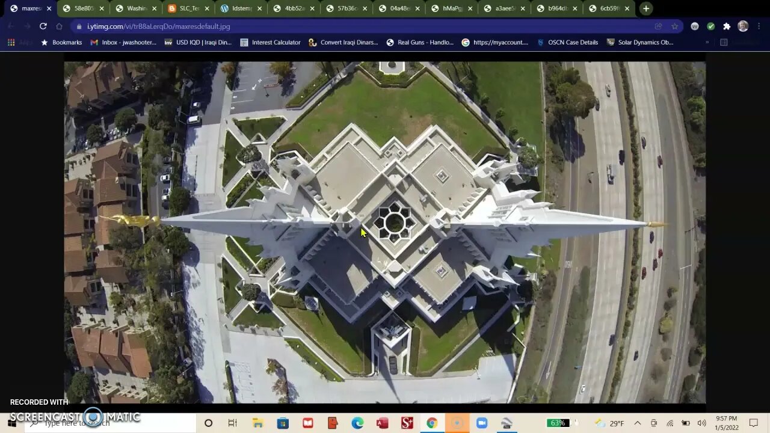Click the grey W extension icon

(x=695, y=26)
